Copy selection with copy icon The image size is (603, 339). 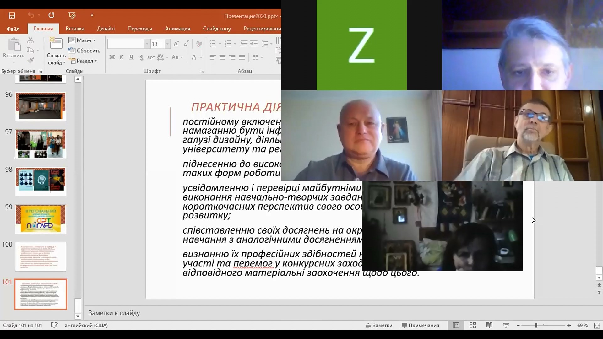(x=30, y=50)
